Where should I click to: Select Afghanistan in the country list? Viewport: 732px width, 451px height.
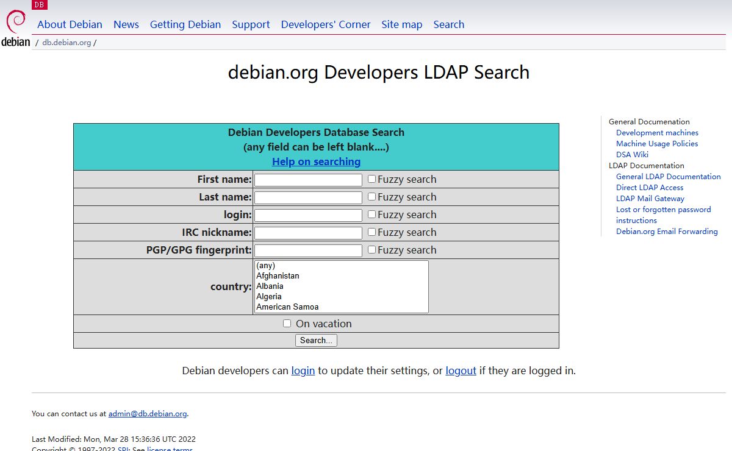coord(341,276)
